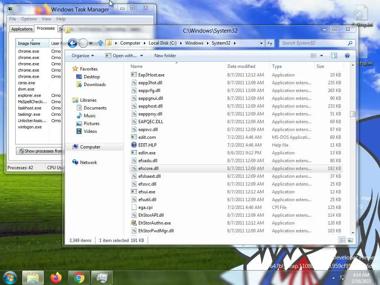380x285 pixels.
Task: Open the Help menu in Task Manager
Action: pos(61,19)
